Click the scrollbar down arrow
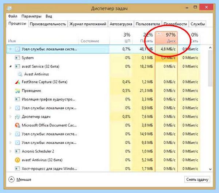Screen dimensions: 219x193 (210, 169)
